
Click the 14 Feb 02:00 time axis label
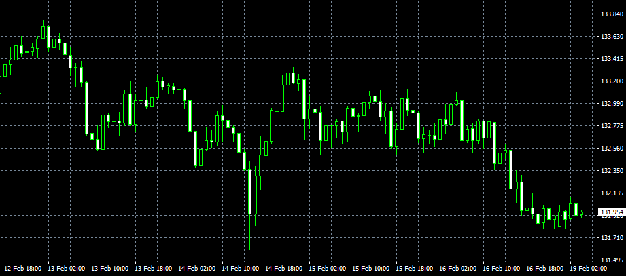point(197,269)
